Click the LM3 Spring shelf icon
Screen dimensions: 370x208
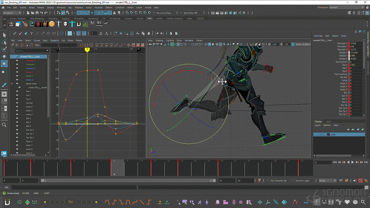tap(86, 24)
